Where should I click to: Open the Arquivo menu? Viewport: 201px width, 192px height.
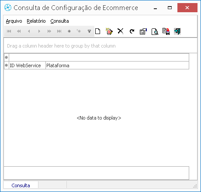(14, 21)
